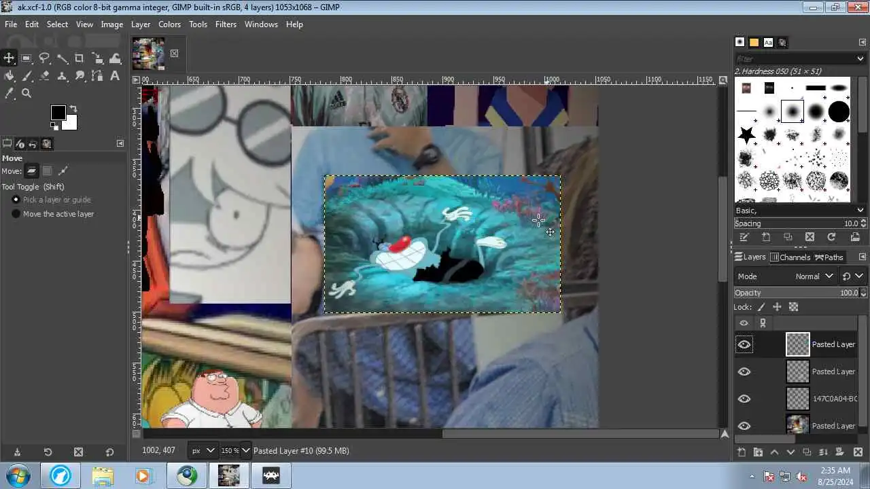The image size is (870, 489).
Task: Duplicate the current layer
Action: click(807, 452)
